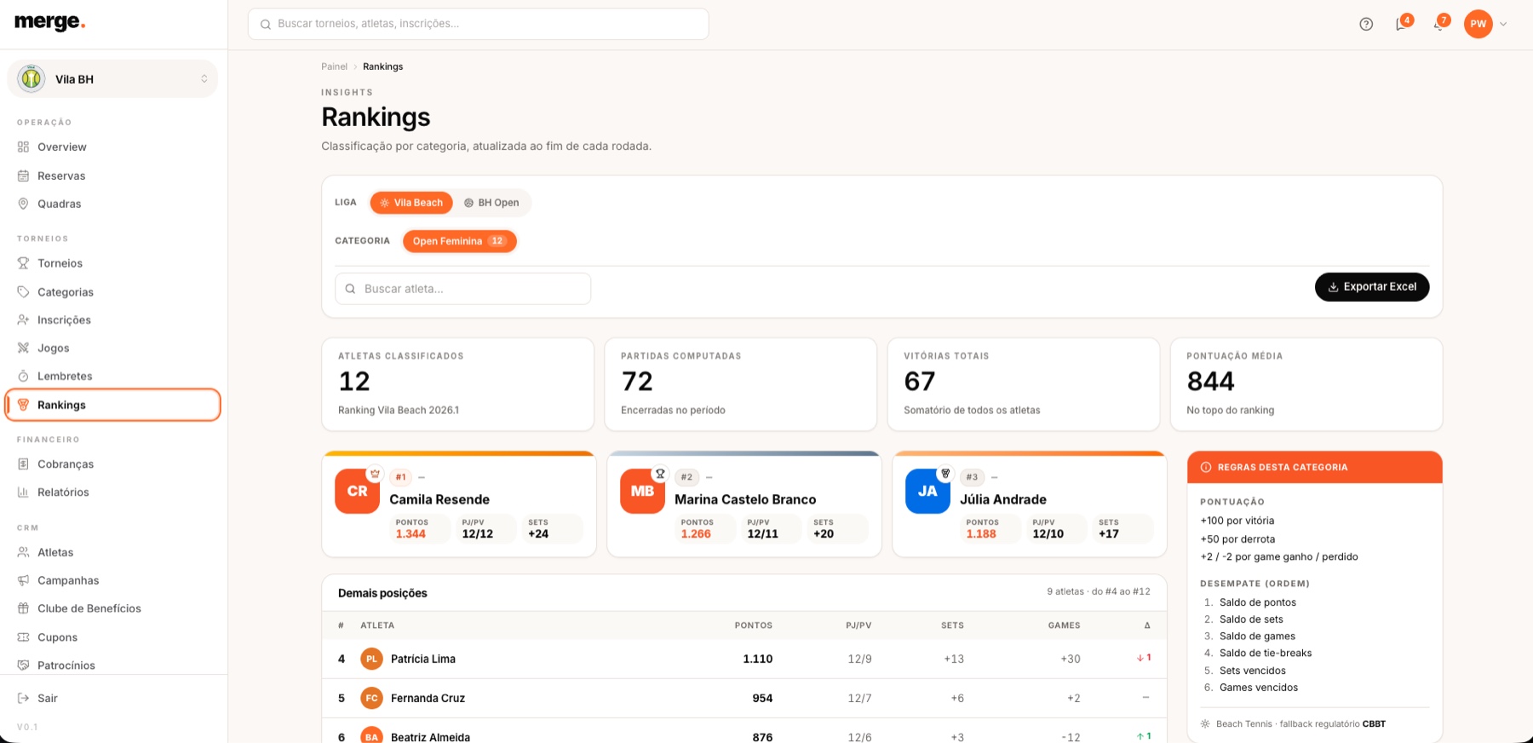The width and height of the screenshot is (1533, 743).
Task: Go to Overview in sidebar
Action: pos(62,147)
